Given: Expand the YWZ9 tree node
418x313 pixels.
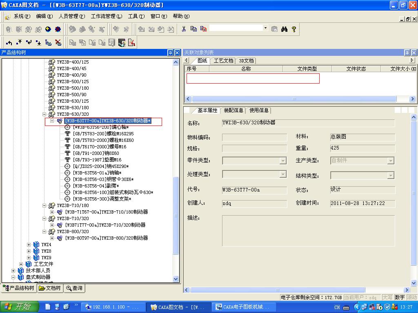Looking at the screenshot, I should pyautogui.click(x=29, y=258).
